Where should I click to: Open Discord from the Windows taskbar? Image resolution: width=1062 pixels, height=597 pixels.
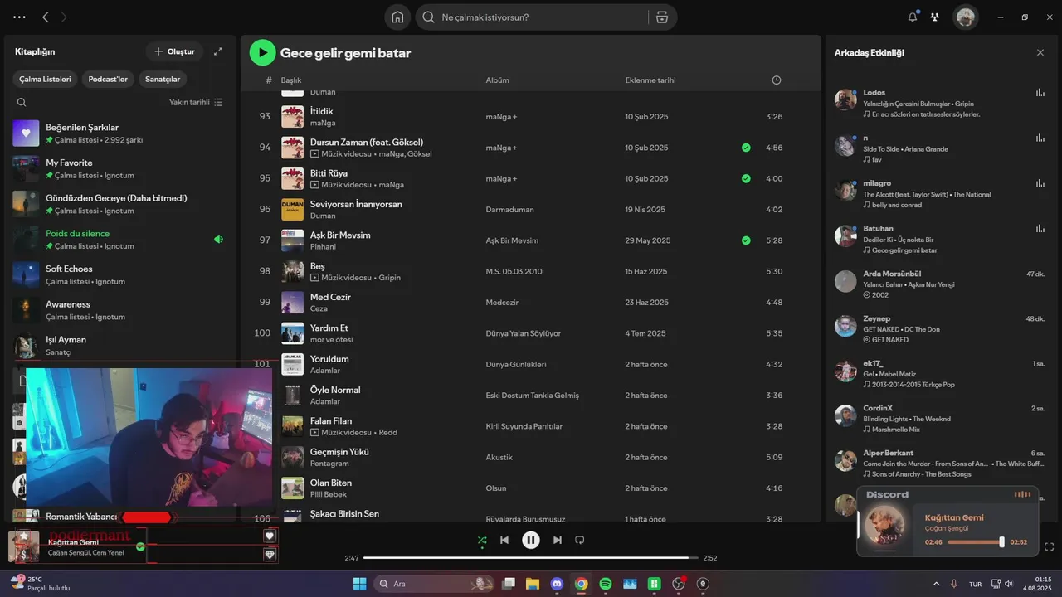(557, 584)
